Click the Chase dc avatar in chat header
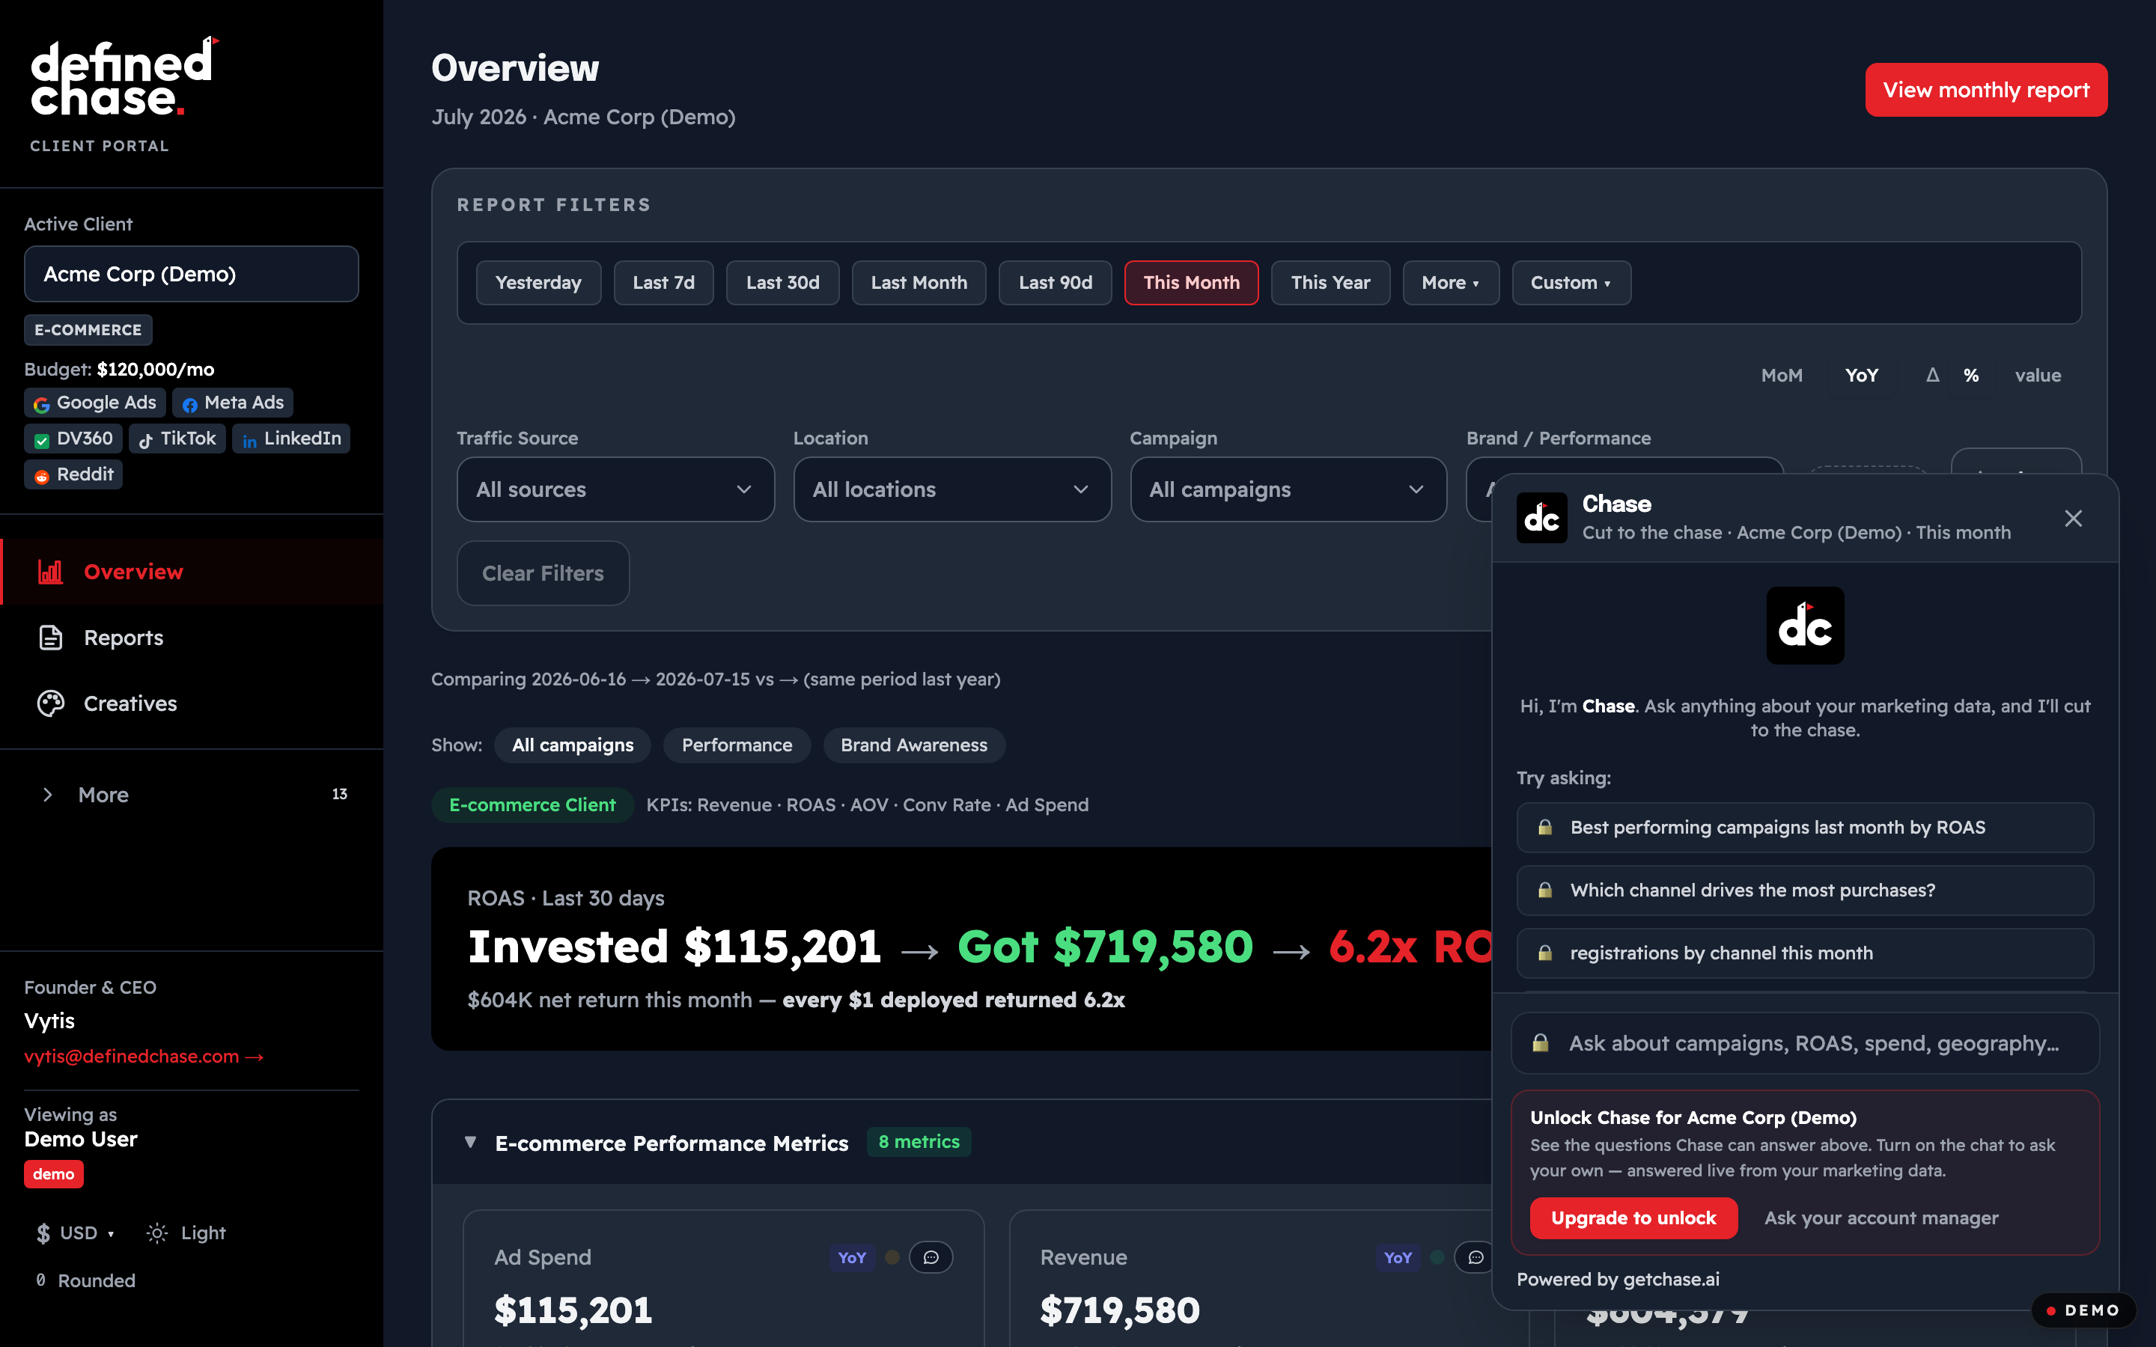The width and height of the screenshot is (2156, 1347). [1542, 518]
